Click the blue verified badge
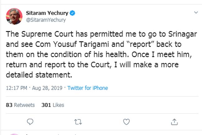This screenshot has width=202, height=135. pyautogui.click(x=72, y=13)
